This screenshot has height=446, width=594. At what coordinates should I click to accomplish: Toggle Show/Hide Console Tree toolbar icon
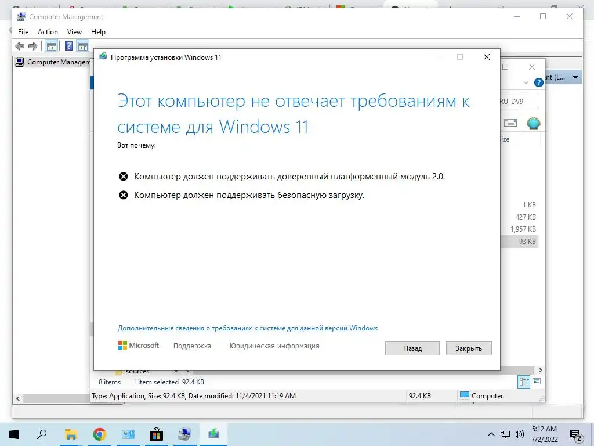click(x=51, y=46)
